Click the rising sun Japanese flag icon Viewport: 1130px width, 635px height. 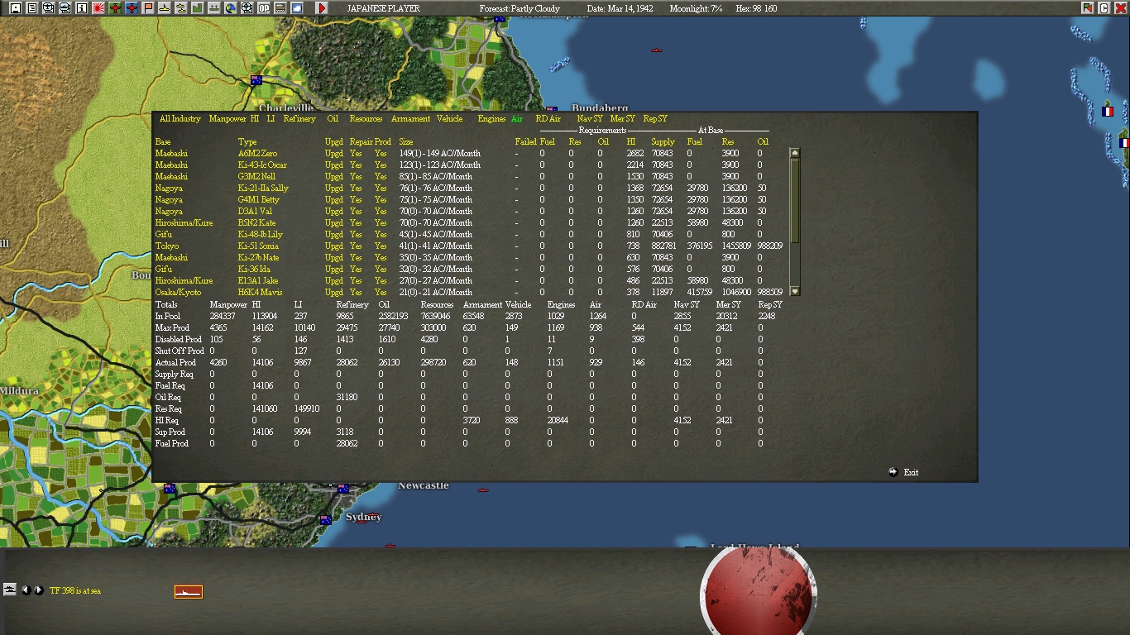coord(98,7)
